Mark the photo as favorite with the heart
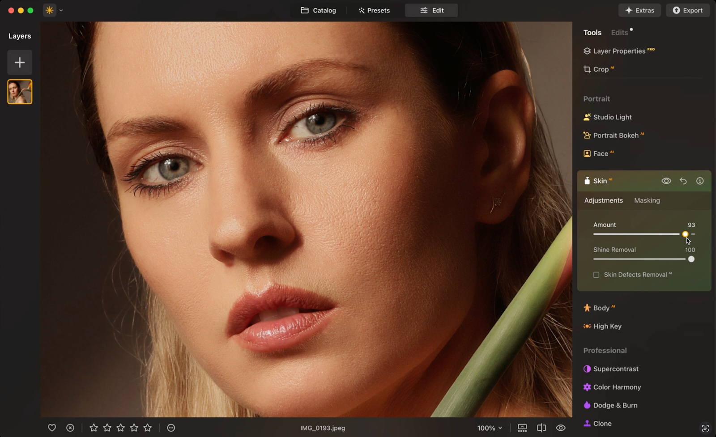The image size is (716, 437). 52,428
